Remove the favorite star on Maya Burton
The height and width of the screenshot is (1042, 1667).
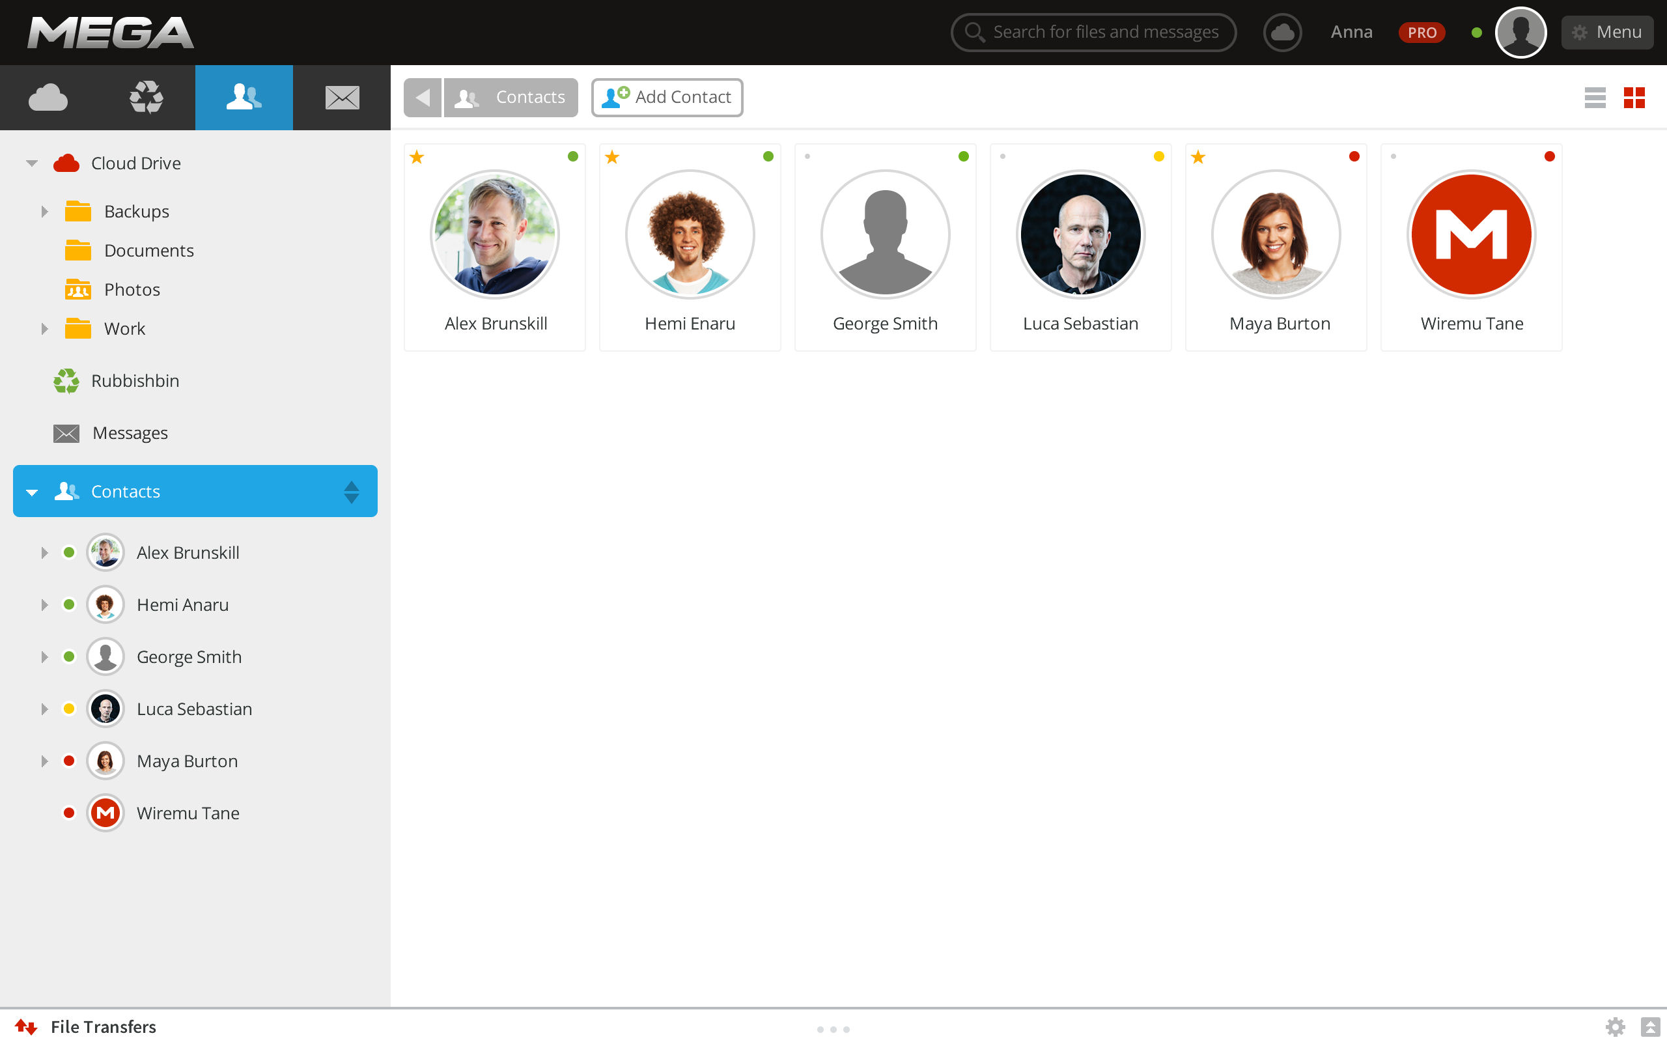1198,157
